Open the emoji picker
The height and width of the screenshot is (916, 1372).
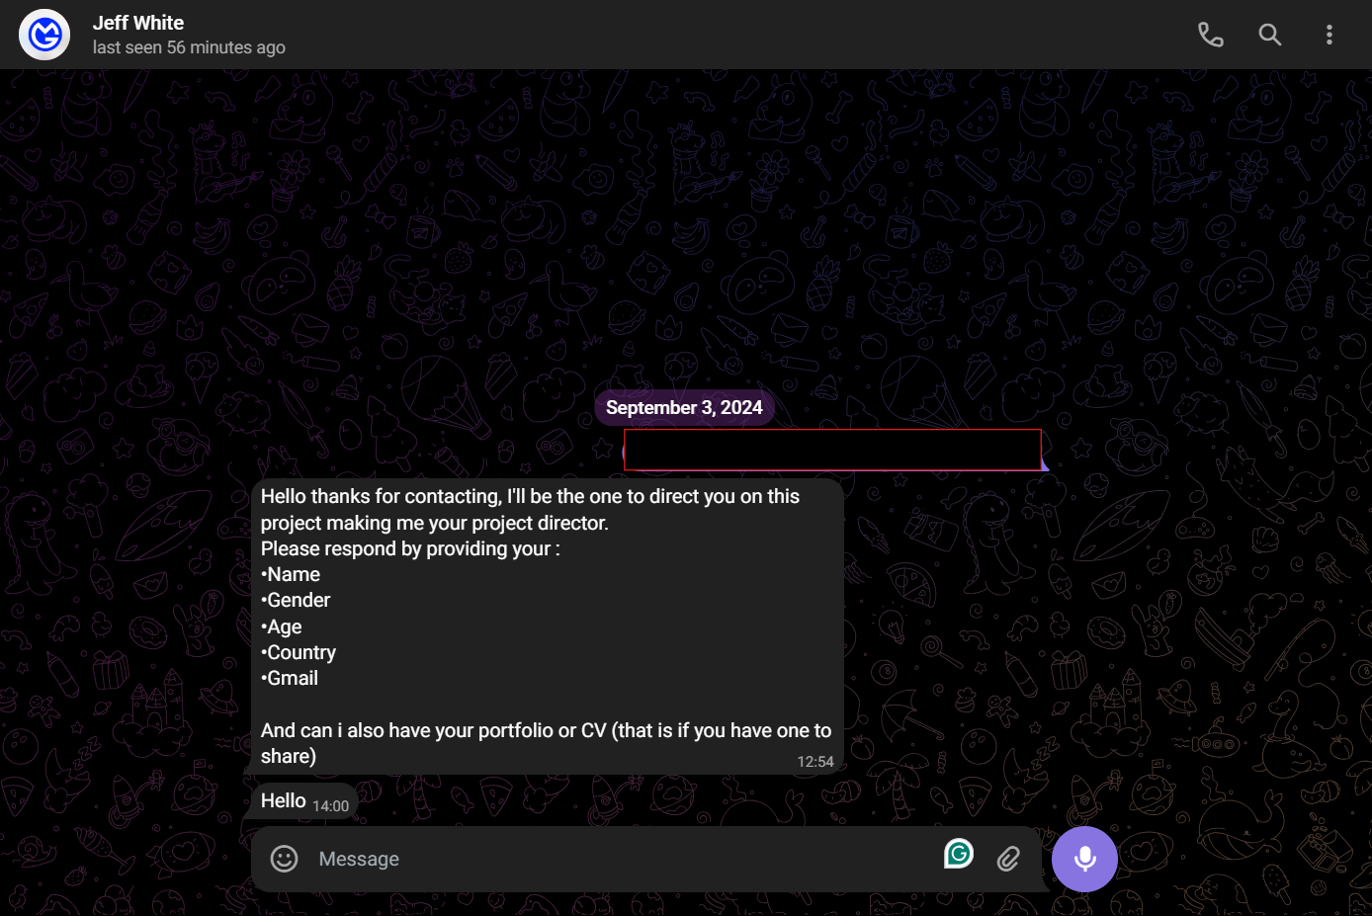coord(284,859)
